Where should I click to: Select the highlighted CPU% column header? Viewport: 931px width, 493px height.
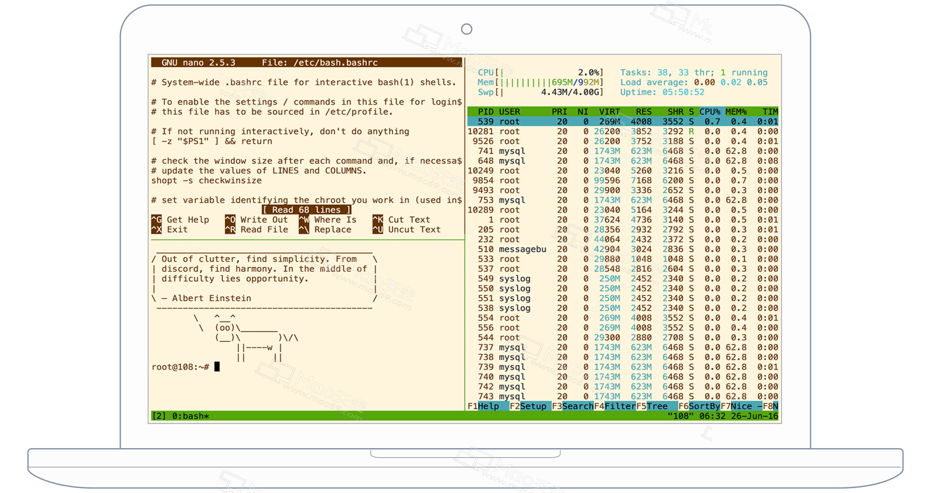[710, 112]
